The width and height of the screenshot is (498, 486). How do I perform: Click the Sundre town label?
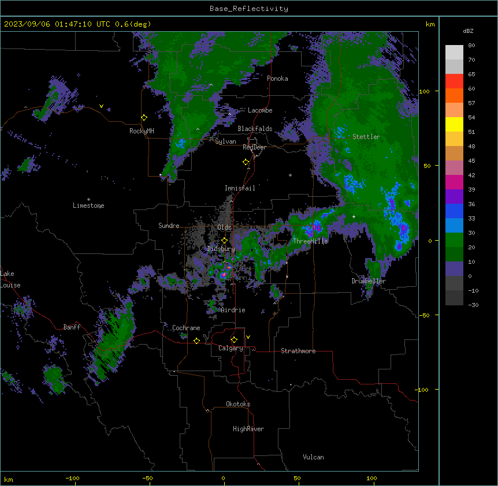point(169,226)
